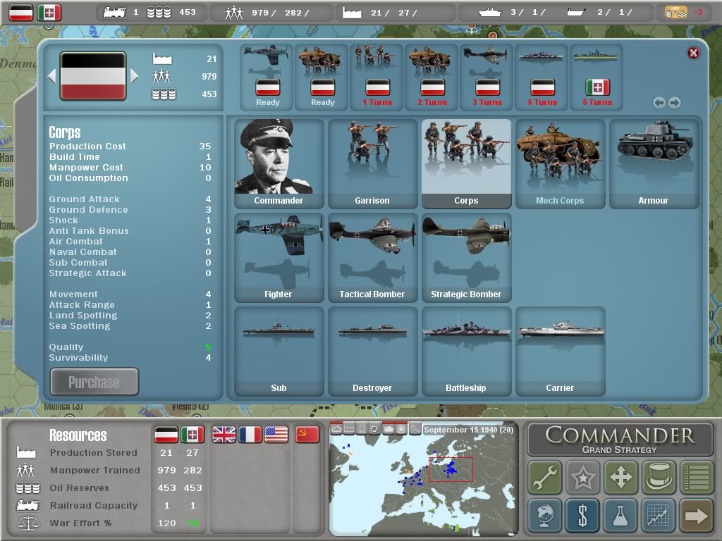Toggle the star-in-circle minimap filter
This screenshot has height=541, width=722.
tap(401, 429)
